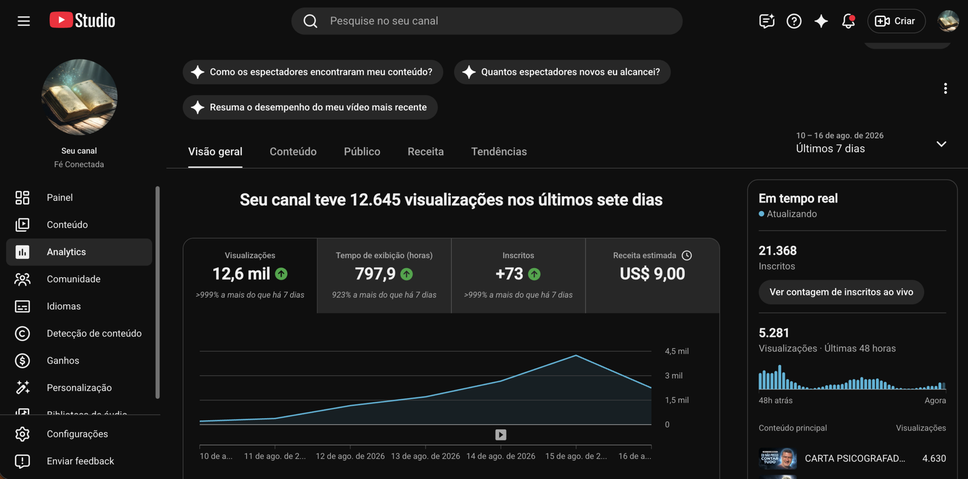Screen dimensions: 968x479
Task: Open Configurações in the sidebar
Action: pos(79,434)
